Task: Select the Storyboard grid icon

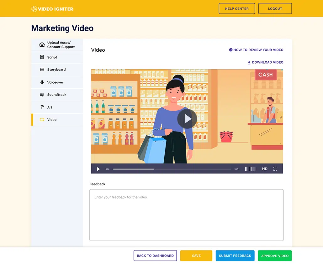Action: coord(42,70)
